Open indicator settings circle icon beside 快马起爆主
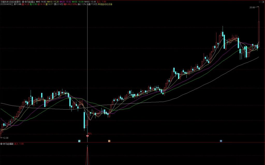 click(23, 2)
